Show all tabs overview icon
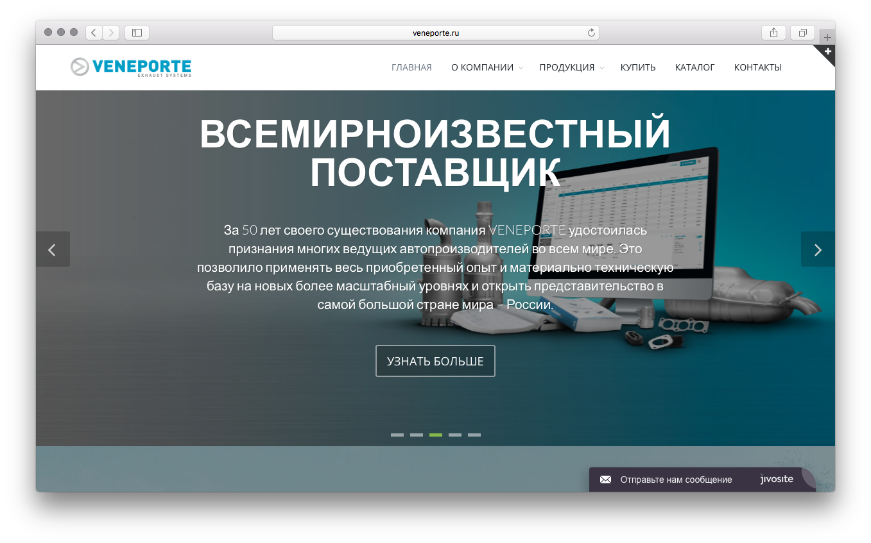This screenshot has height=543, width=871. pos(803,32)
